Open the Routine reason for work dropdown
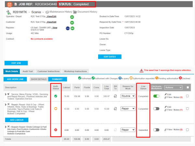 128,96
